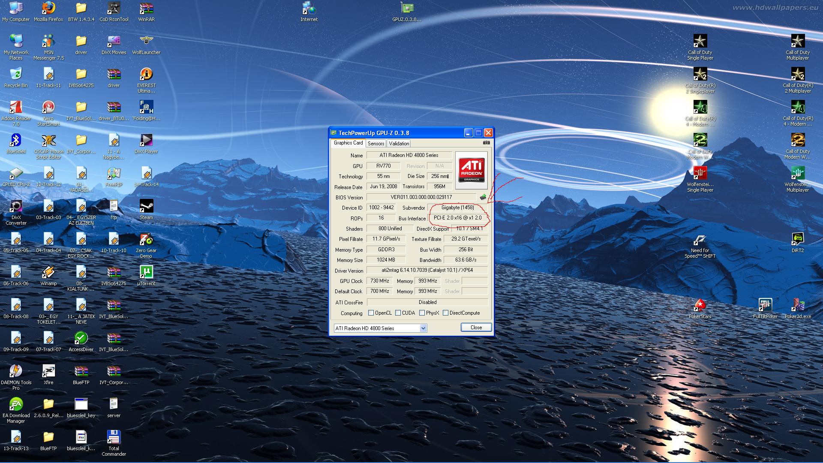The width and height of the screenshot is (823, 463).
Task: Select the Winamp desktop icon
Action: click(48, 276)
